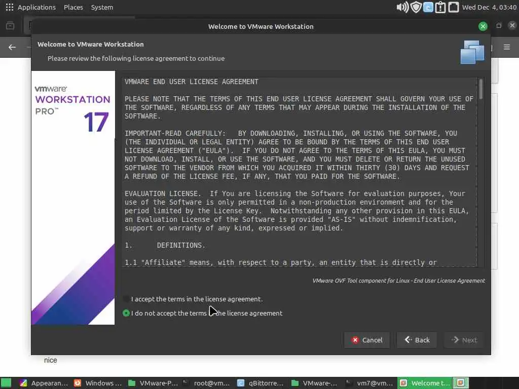This screenshot has height=389, width=519.
Task: Switch to VMware-P... folder in taskbar
Action: pos(153,383)
